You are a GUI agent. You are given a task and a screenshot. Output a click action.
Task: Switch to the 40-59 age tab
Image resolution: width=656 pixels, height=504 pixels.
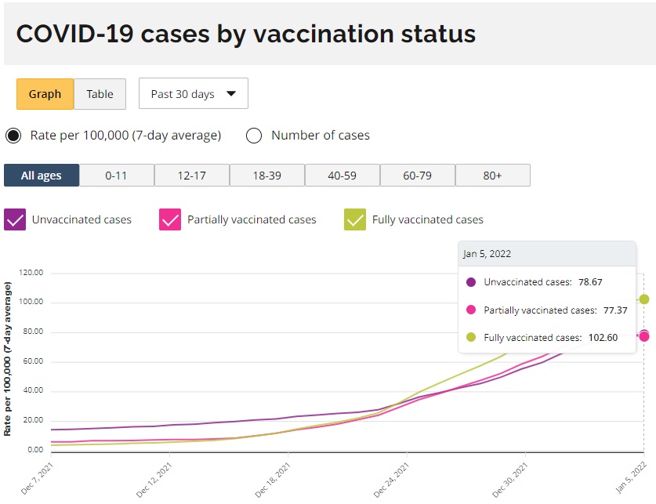[342, 176]
